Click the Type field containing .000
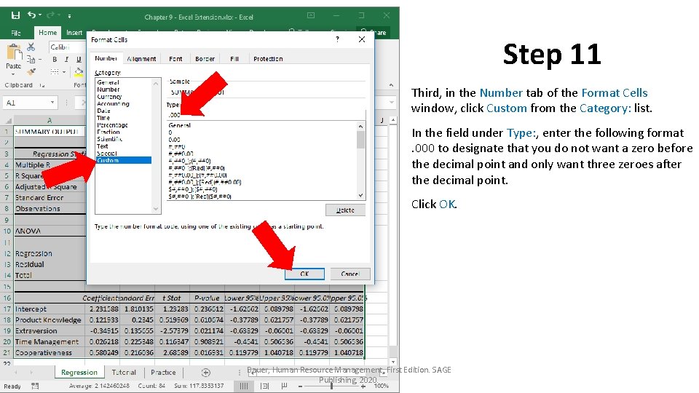The width and height of the screenshot is (699, 393). tap(266, 115)
